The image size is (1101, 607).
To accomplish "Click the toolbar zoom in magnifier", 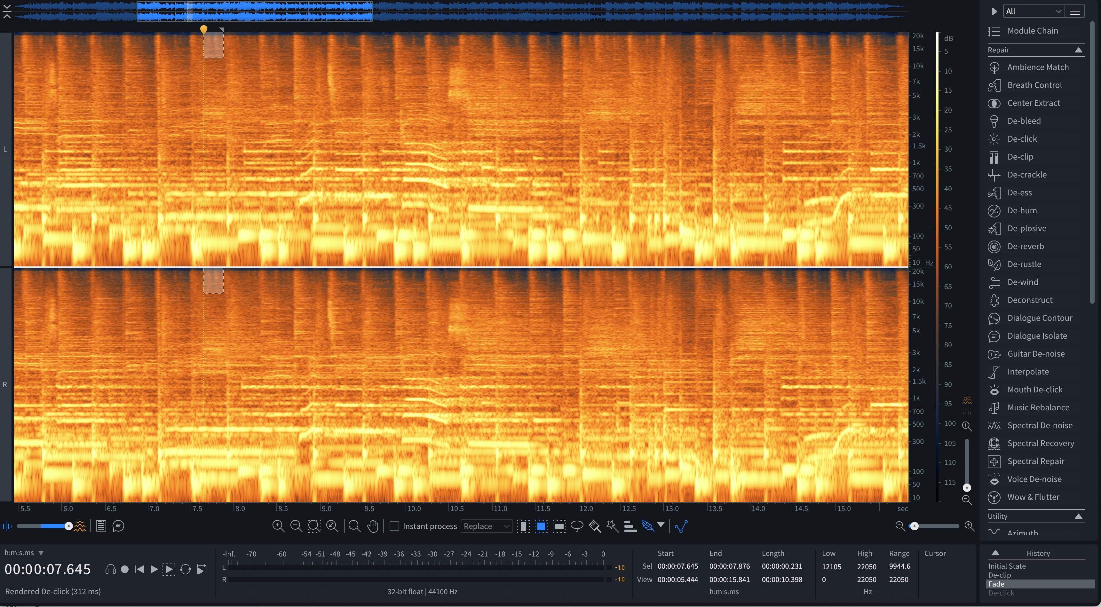I will (278, 526).
